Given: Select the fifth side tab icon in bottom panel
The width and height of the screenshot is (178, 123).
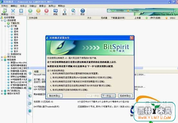Looking at the screenshot, I should coord(30,103).
